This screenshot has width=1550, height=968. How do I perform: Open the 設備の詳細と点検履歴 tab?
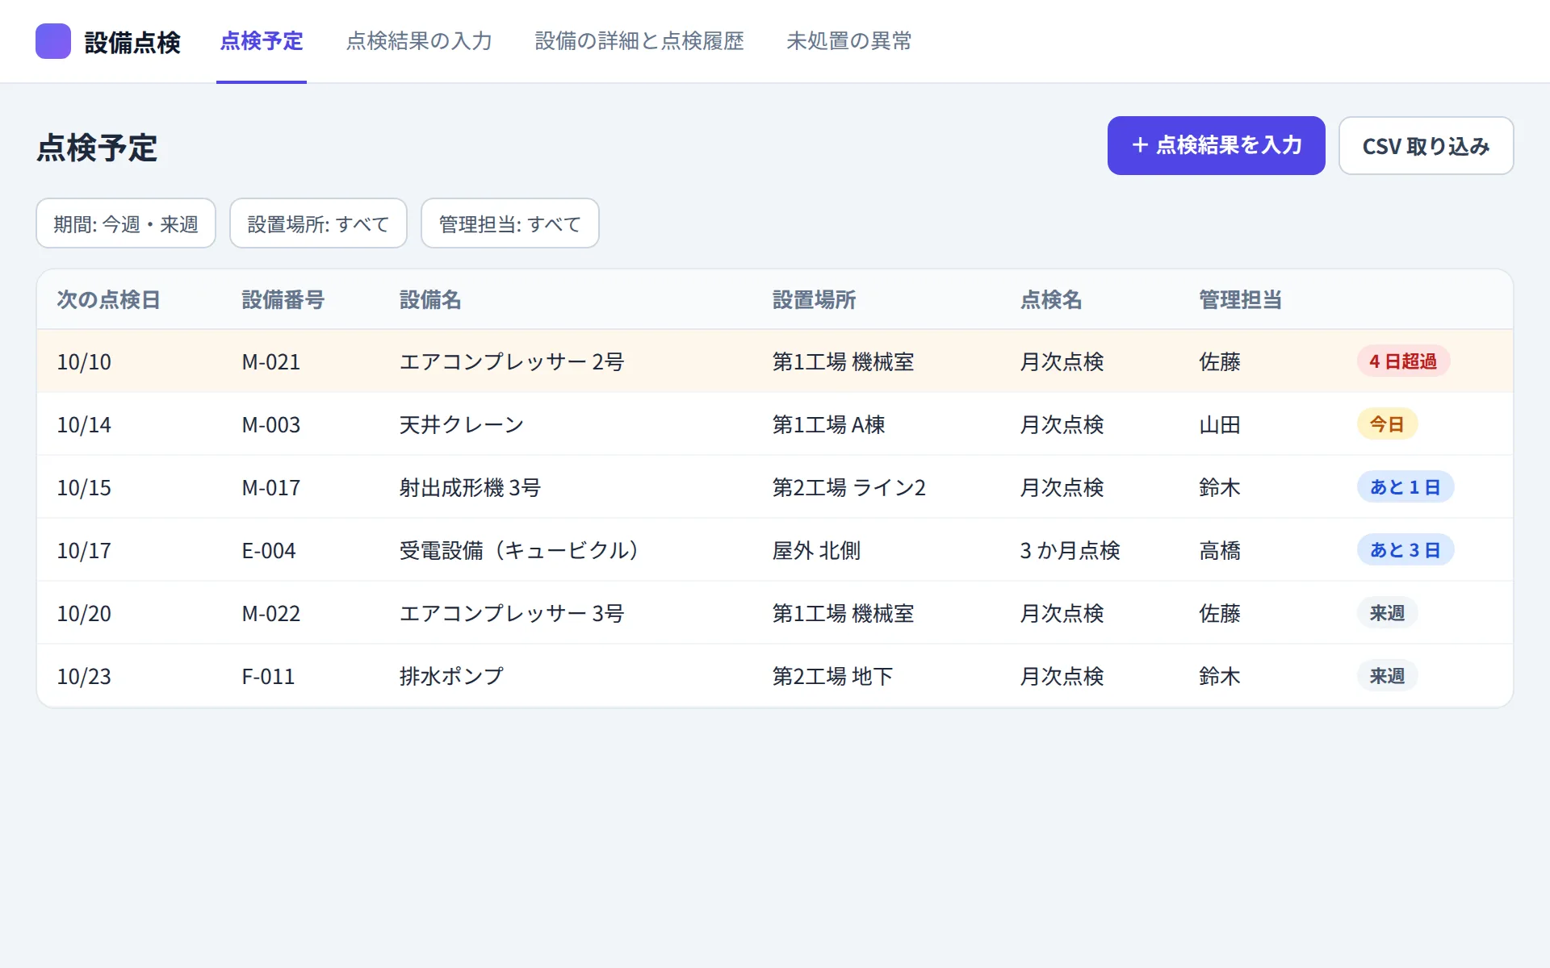click(639, 41)
